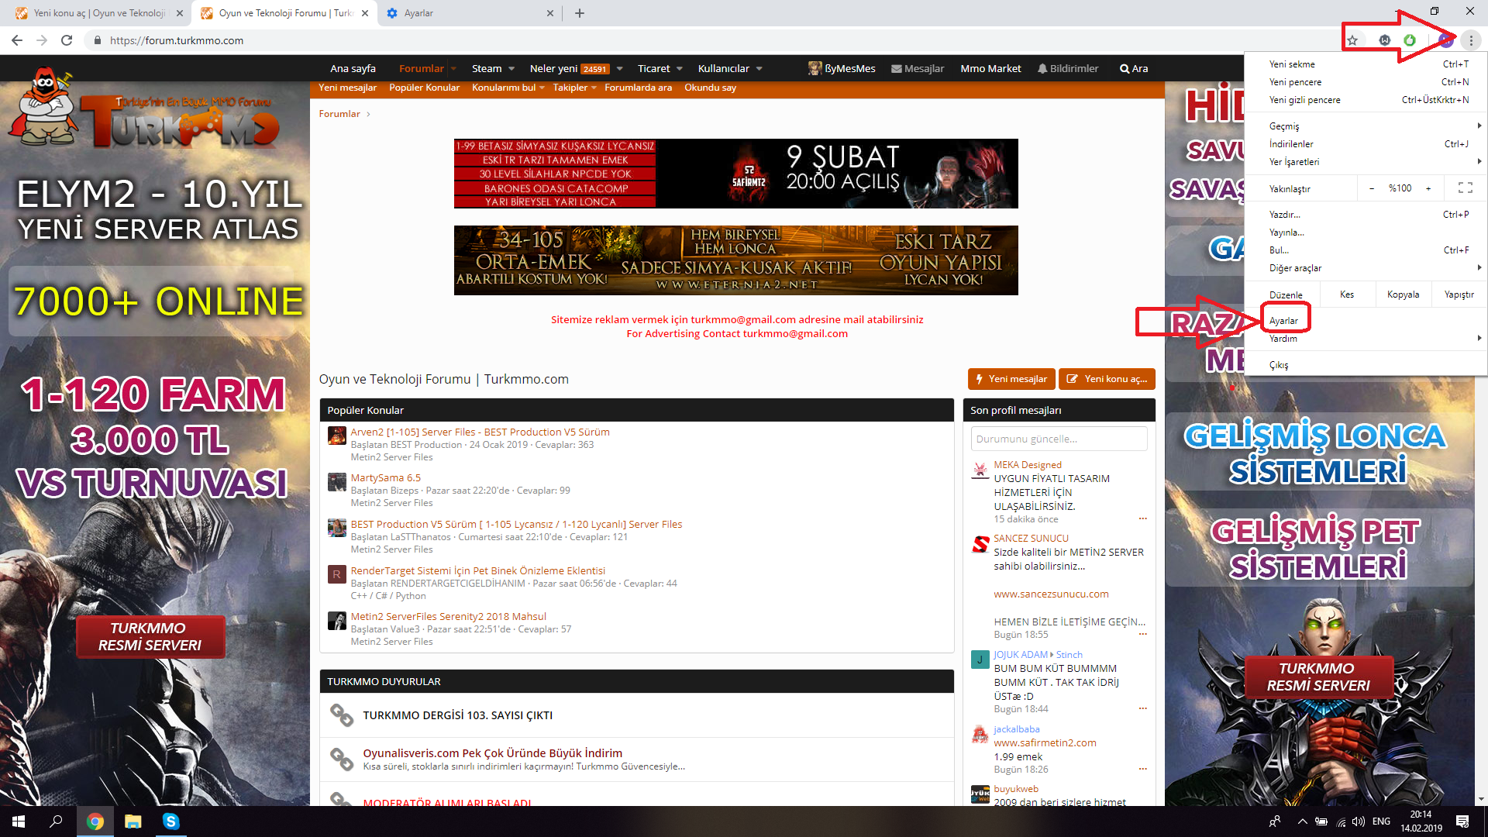Open the www.sancezsunucu.com link

pyautogui.click(x=1051, y=594)
